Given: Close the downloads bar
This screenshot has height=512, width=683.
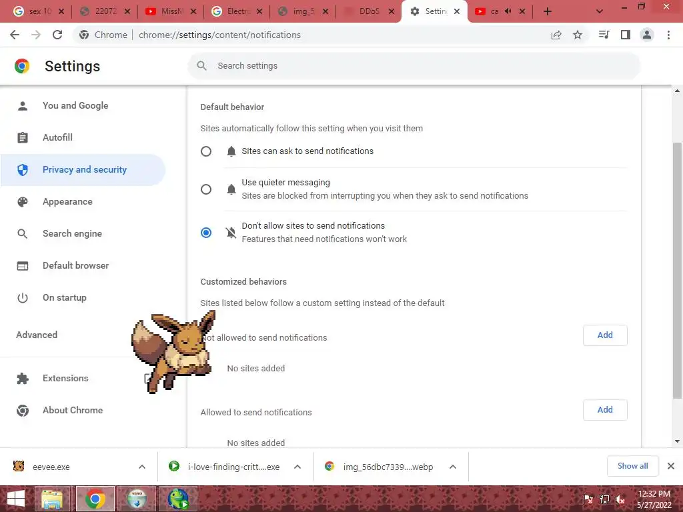Looking at the screenshot, I should click(x=671, y=466).
